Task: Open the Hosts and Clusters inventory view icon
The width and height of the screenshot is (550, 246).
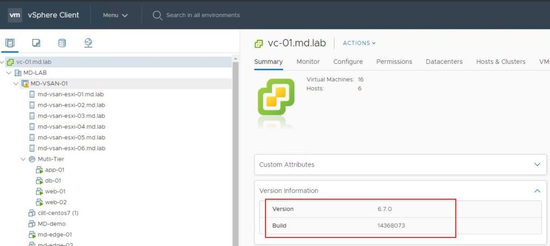Action: click(10, 43)
